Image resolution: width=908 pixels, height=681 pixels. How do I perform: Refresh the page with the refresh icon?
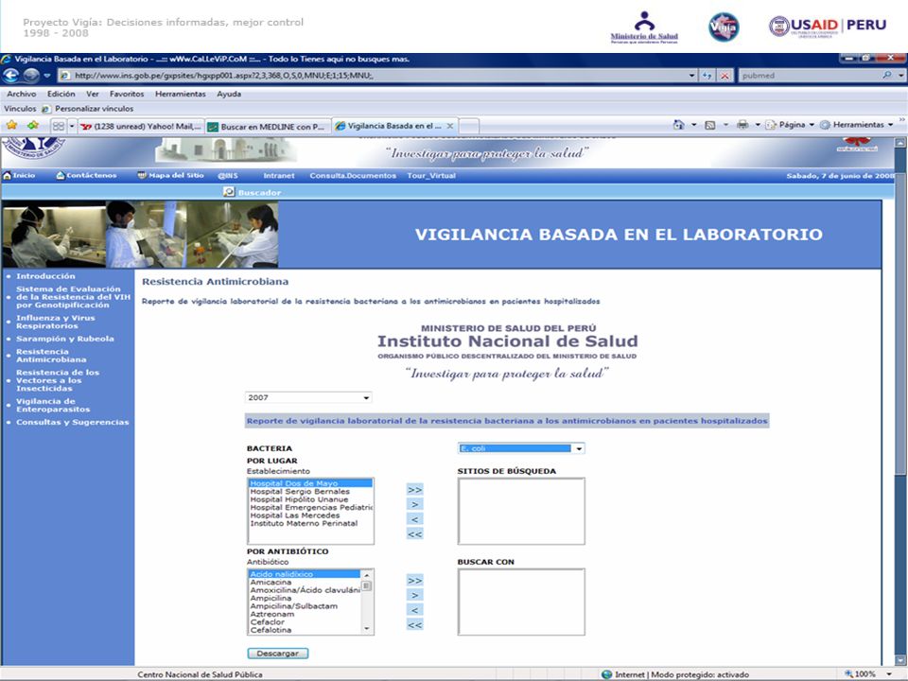click(x=707, y=76)
